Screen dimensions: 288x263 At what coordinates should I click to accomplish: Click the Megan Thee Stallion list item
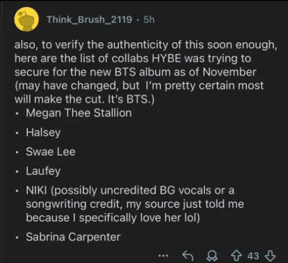[x=78, y=114]
